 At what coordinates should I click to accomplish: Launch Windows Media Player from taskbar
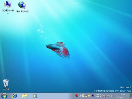point(35,96)
